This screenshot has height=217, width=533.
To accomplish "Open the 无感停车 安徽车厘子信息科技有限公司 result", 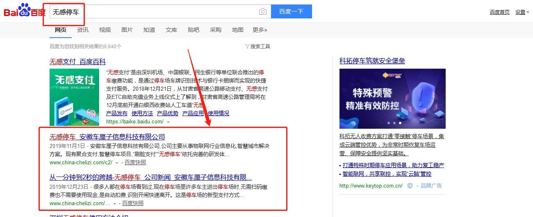I will (x=107, y=136).
